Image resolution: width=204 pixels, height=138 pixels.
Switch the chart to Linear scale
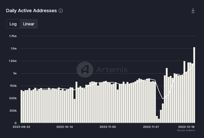tap(29, 24)
